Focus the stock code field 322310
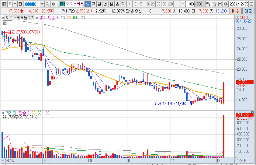The width and height of the screenshot is (256, 165). (x=32, y=4)
